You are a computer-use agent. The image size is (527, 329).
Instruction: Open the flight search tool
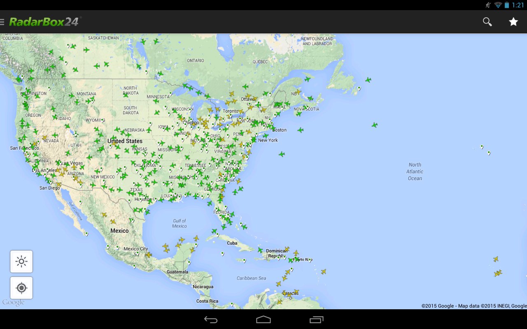(x=487, y=21)
